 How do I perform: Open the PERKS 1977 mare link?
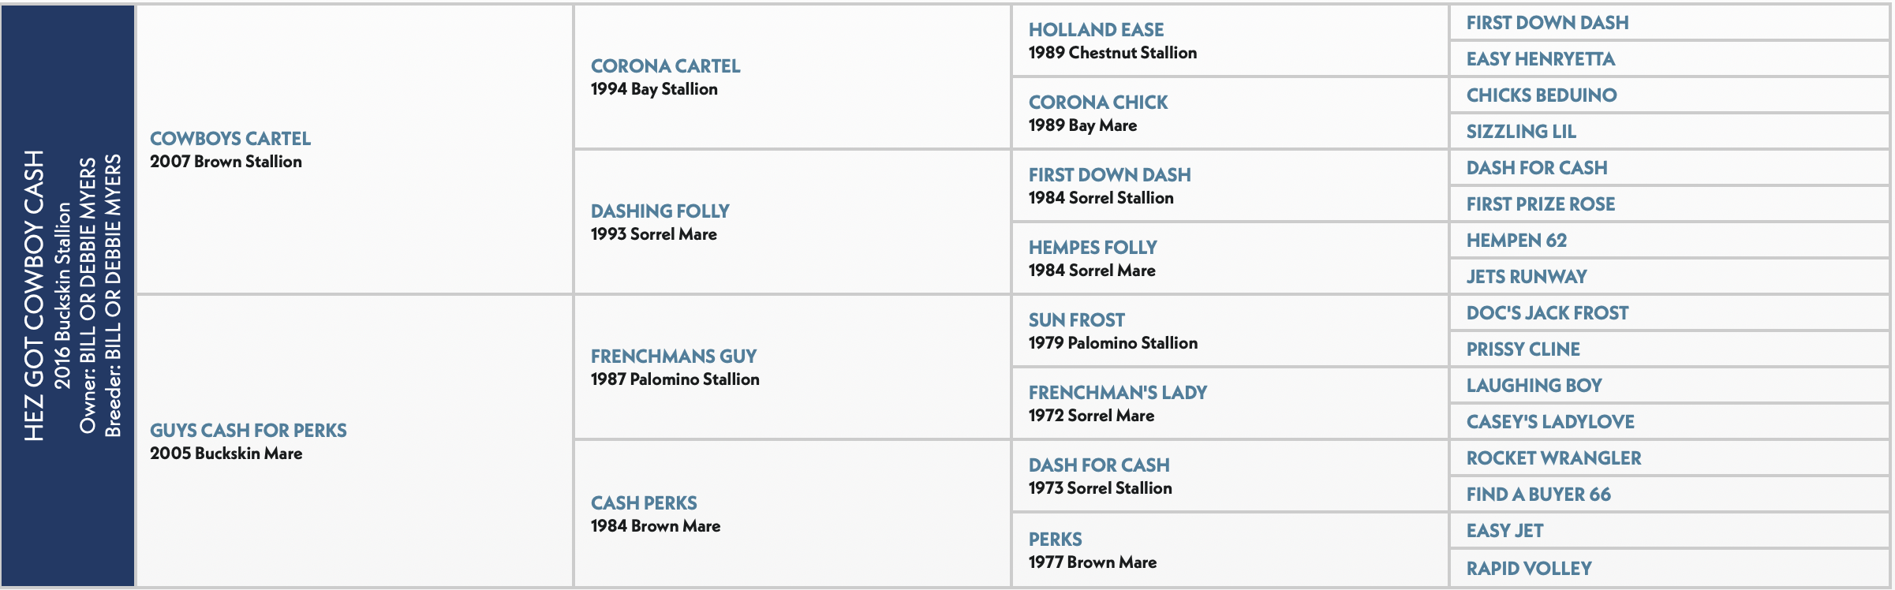click(x=1056, y=540)
